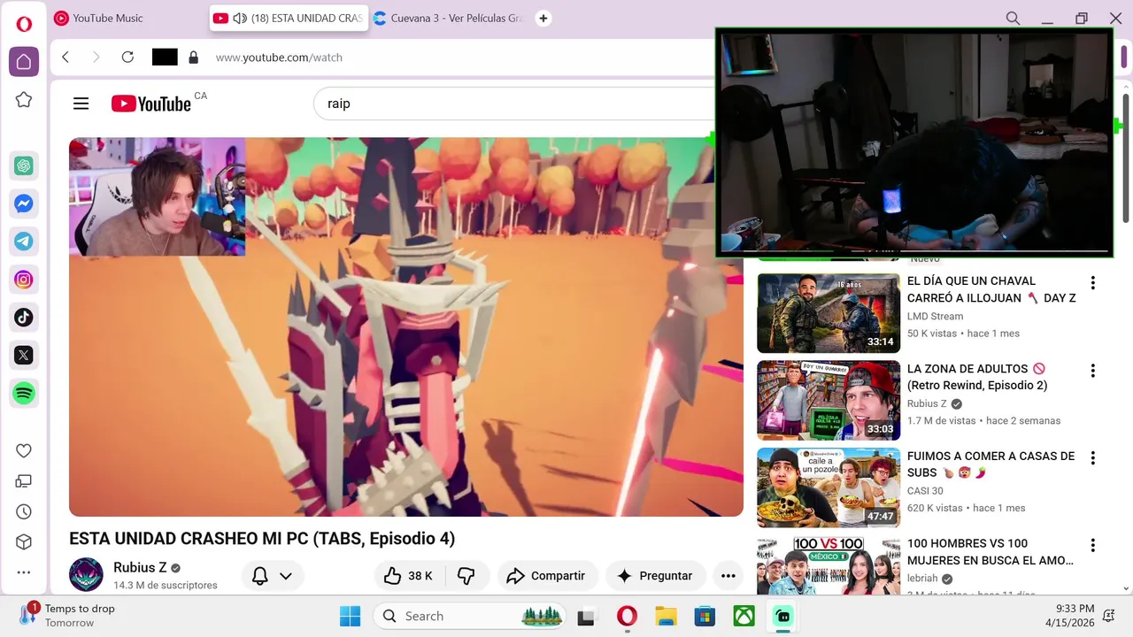The width and height of the screenshot is (1133, 637).
Task: Open Task View on the taskbar
Action: tap(586, 616)
